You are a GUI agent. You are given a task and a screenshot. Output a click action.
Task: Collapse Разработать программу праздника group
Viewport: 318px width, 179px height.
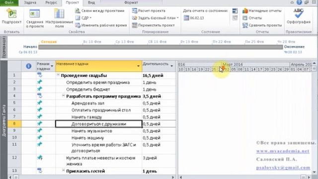[x=63, y=96]
